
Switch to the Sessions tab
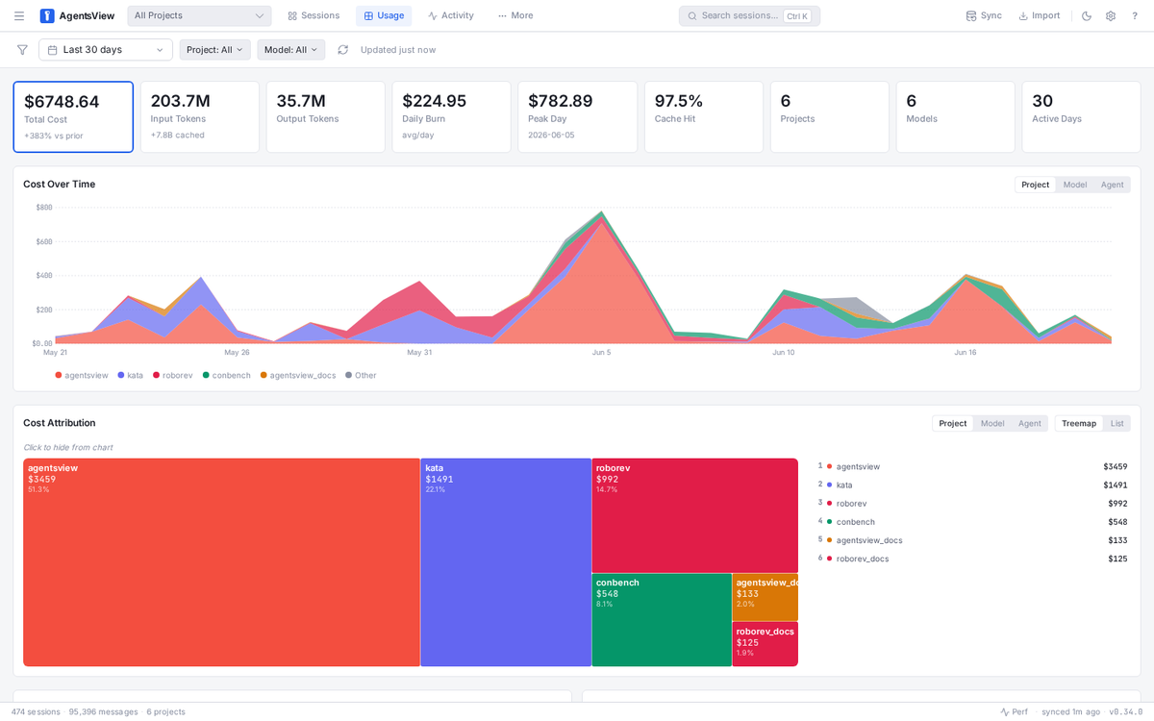tap(314, 15)
